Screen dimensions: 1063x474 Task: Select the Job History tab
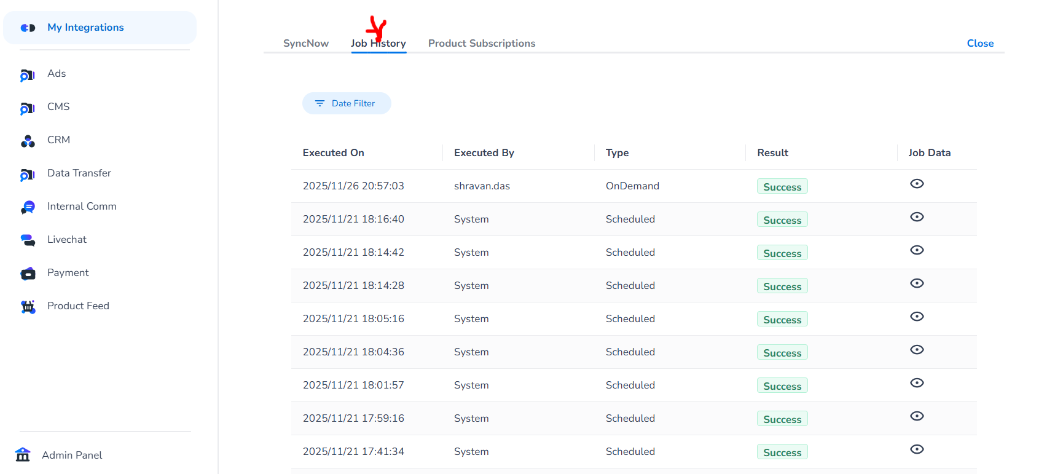[379, 43]
